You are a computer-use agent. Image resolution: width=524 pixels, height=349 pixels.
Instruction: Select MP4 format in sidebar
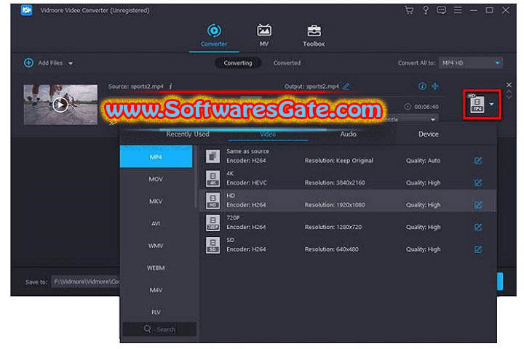[x=156, y=156]
